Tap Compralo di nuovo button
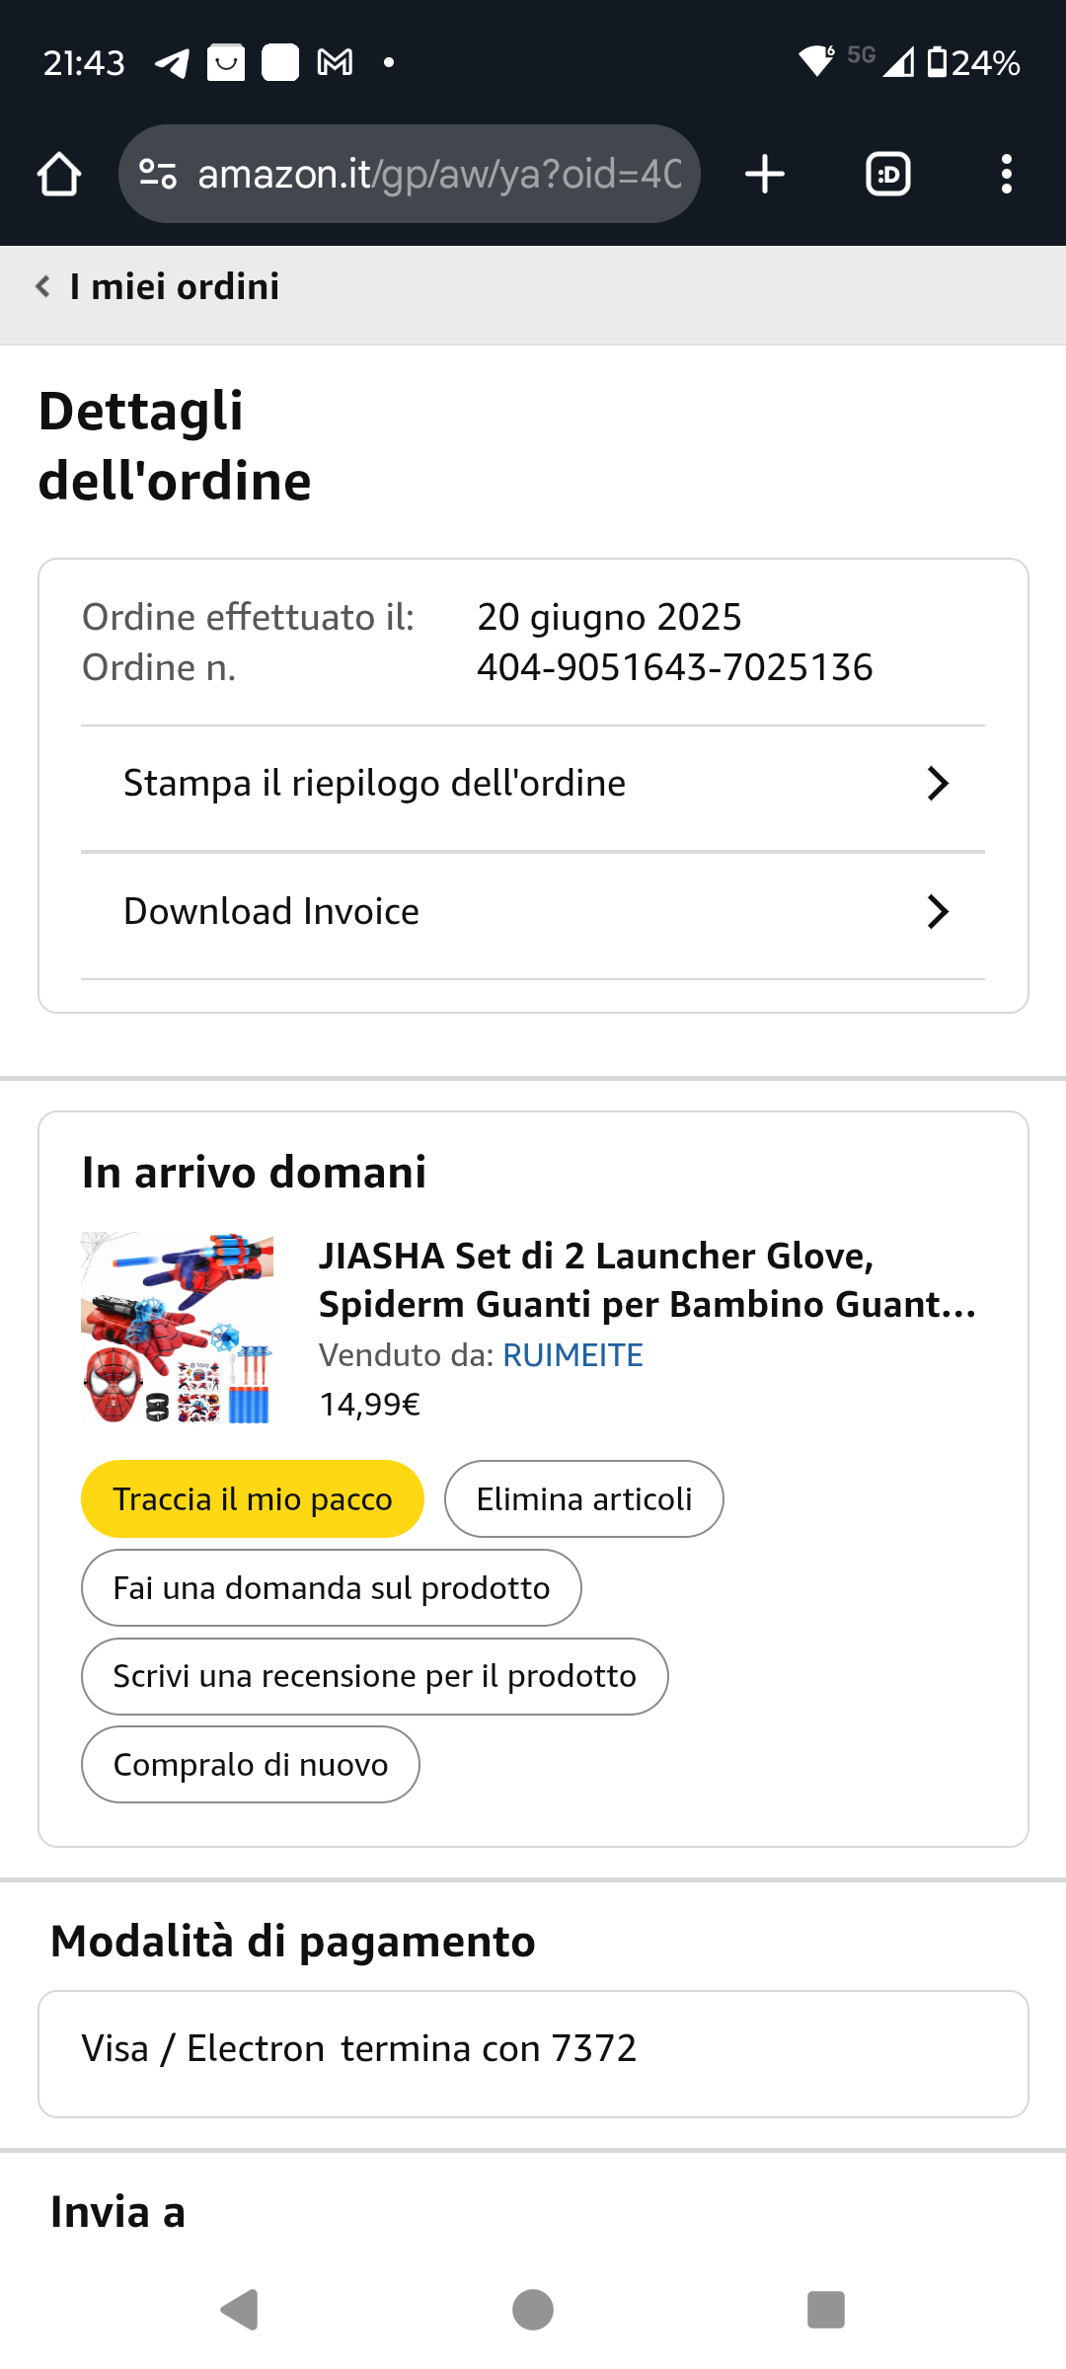1066x2369 pixels. (x=251, y=1765)
